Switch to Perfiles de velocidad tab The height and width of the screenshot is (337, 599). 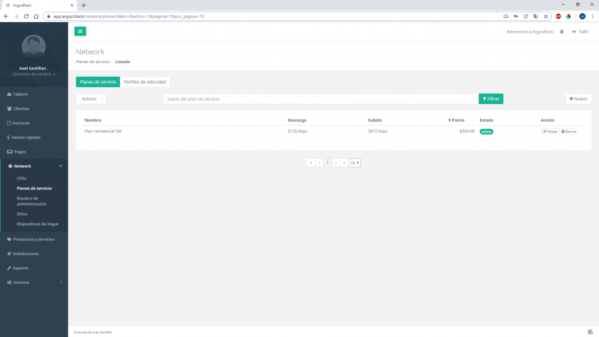click(145, 82)
